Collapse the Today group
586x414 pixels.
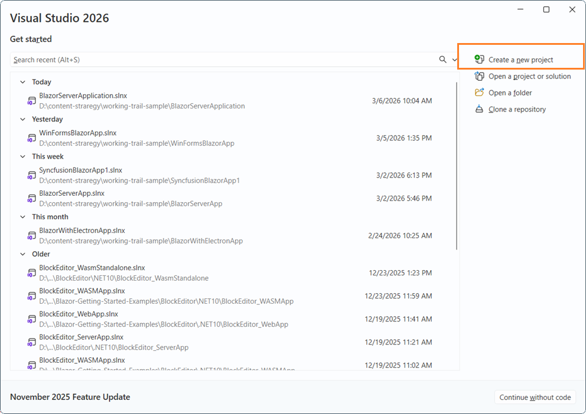22,82
